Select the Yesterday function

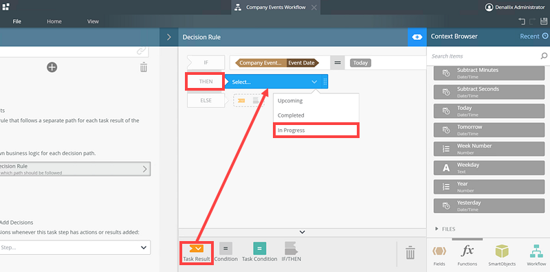(489, 205)
